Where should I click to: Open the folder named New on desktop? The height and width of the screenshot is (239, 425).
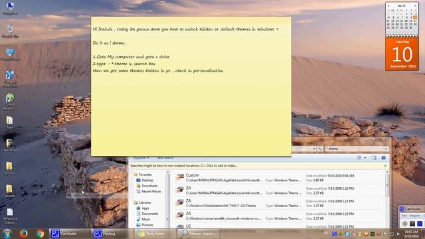10,122
